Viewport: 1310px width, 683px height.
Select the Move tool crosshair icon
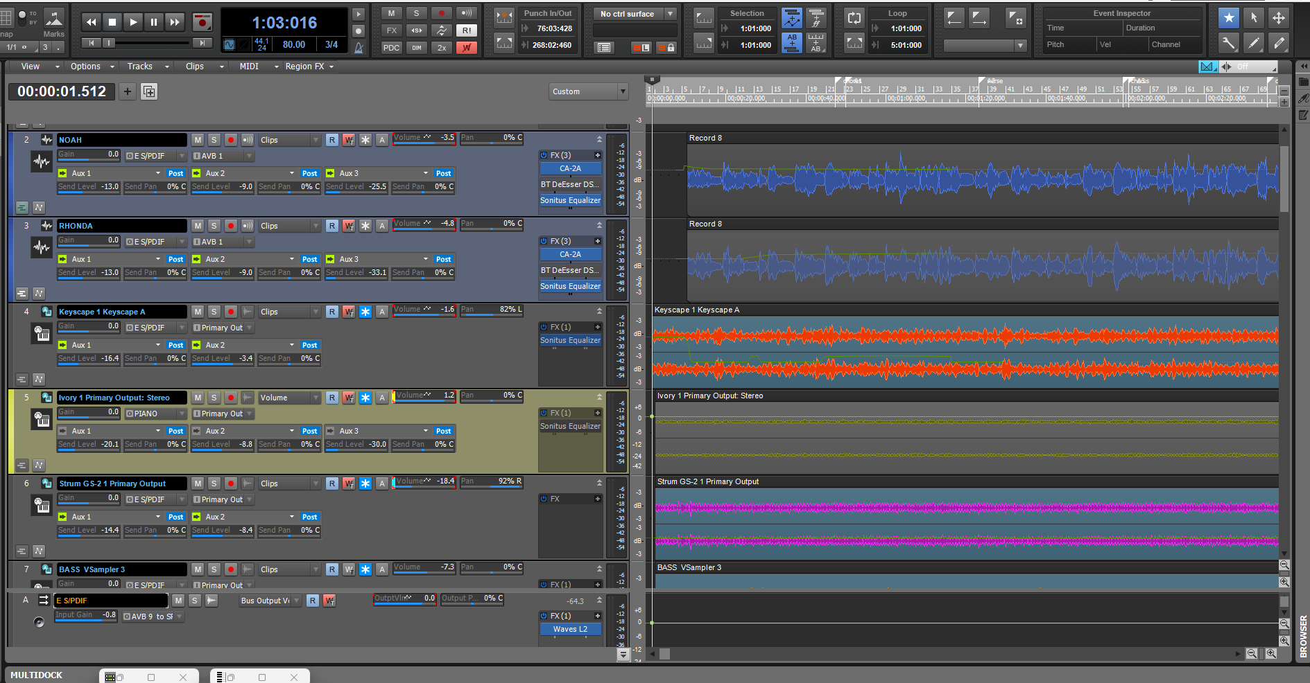1278,18
